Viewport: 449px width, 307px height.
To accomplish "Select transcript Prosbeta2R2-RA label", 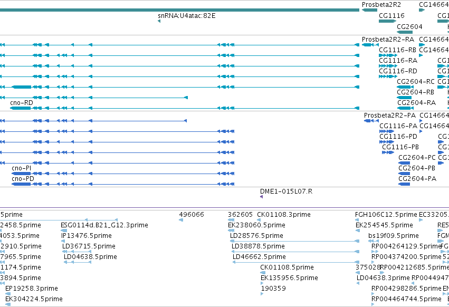I will point(388,39).
